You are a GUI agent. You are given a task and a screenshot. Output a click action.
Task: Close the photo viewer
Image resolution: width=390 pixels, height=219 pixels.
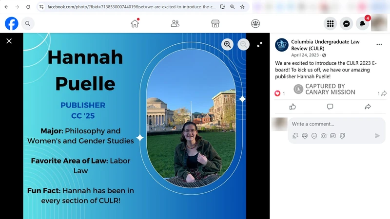(9, 41)
